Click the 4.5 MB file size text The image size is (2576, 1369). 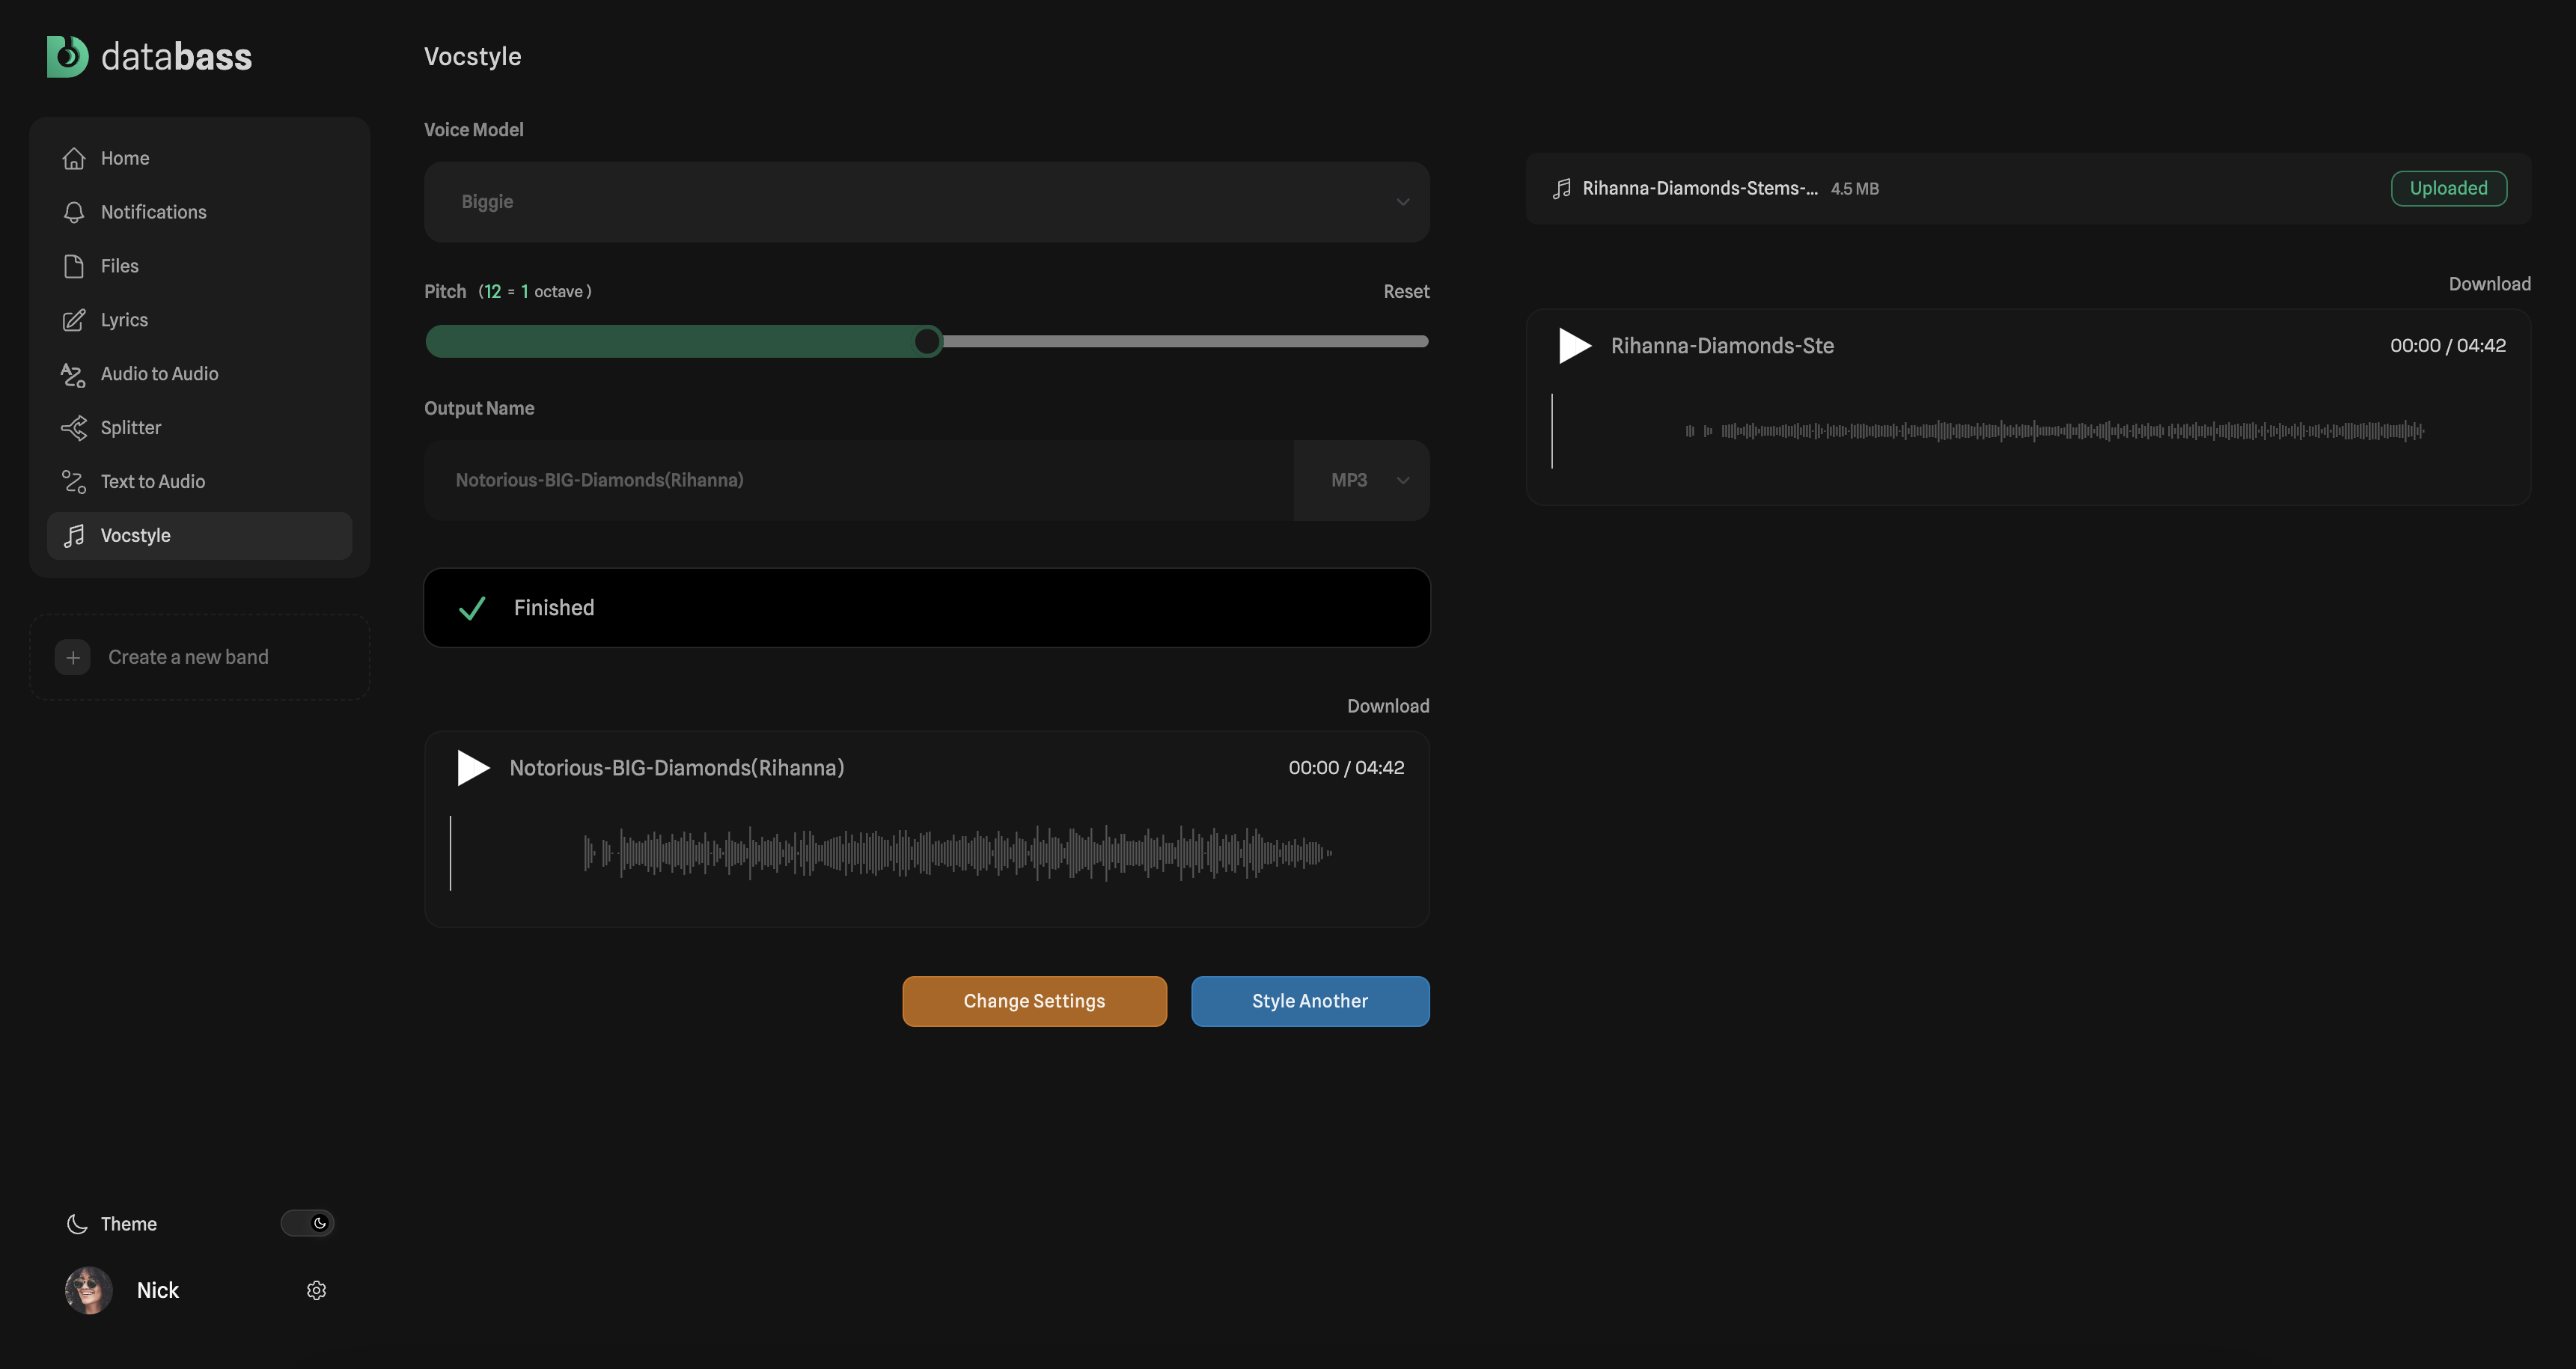coord(1854,189)
